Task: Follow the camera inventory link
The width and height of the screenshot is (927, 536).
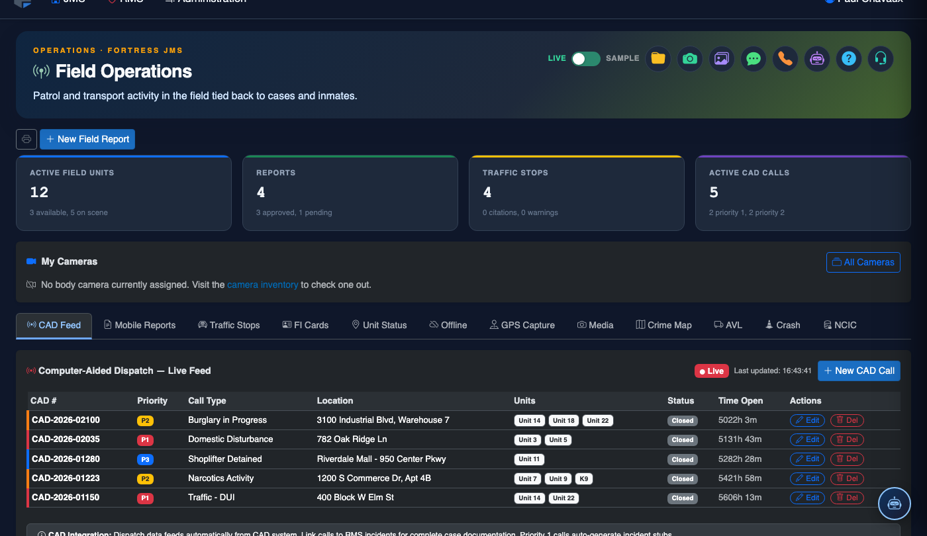Action: coord(262,285)
